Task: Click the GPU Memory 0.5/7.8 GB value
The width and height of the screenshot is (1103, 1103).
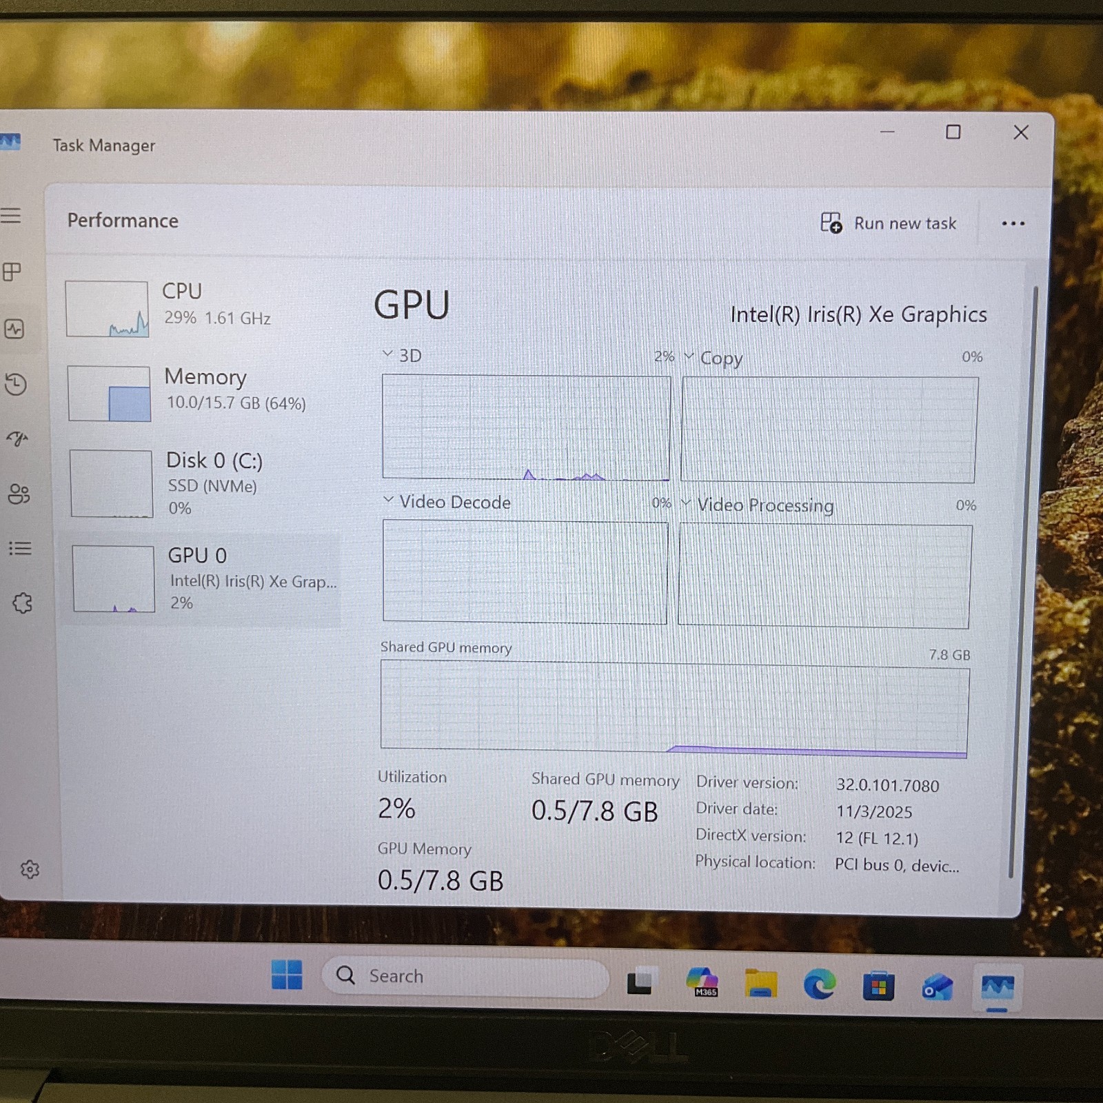Action: pyautogui.click(x=441, y=881)
